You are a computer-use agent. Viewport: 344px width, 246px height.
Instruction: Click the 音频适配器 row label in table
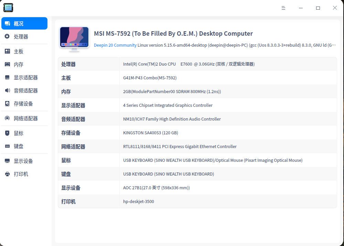[73, 119]
